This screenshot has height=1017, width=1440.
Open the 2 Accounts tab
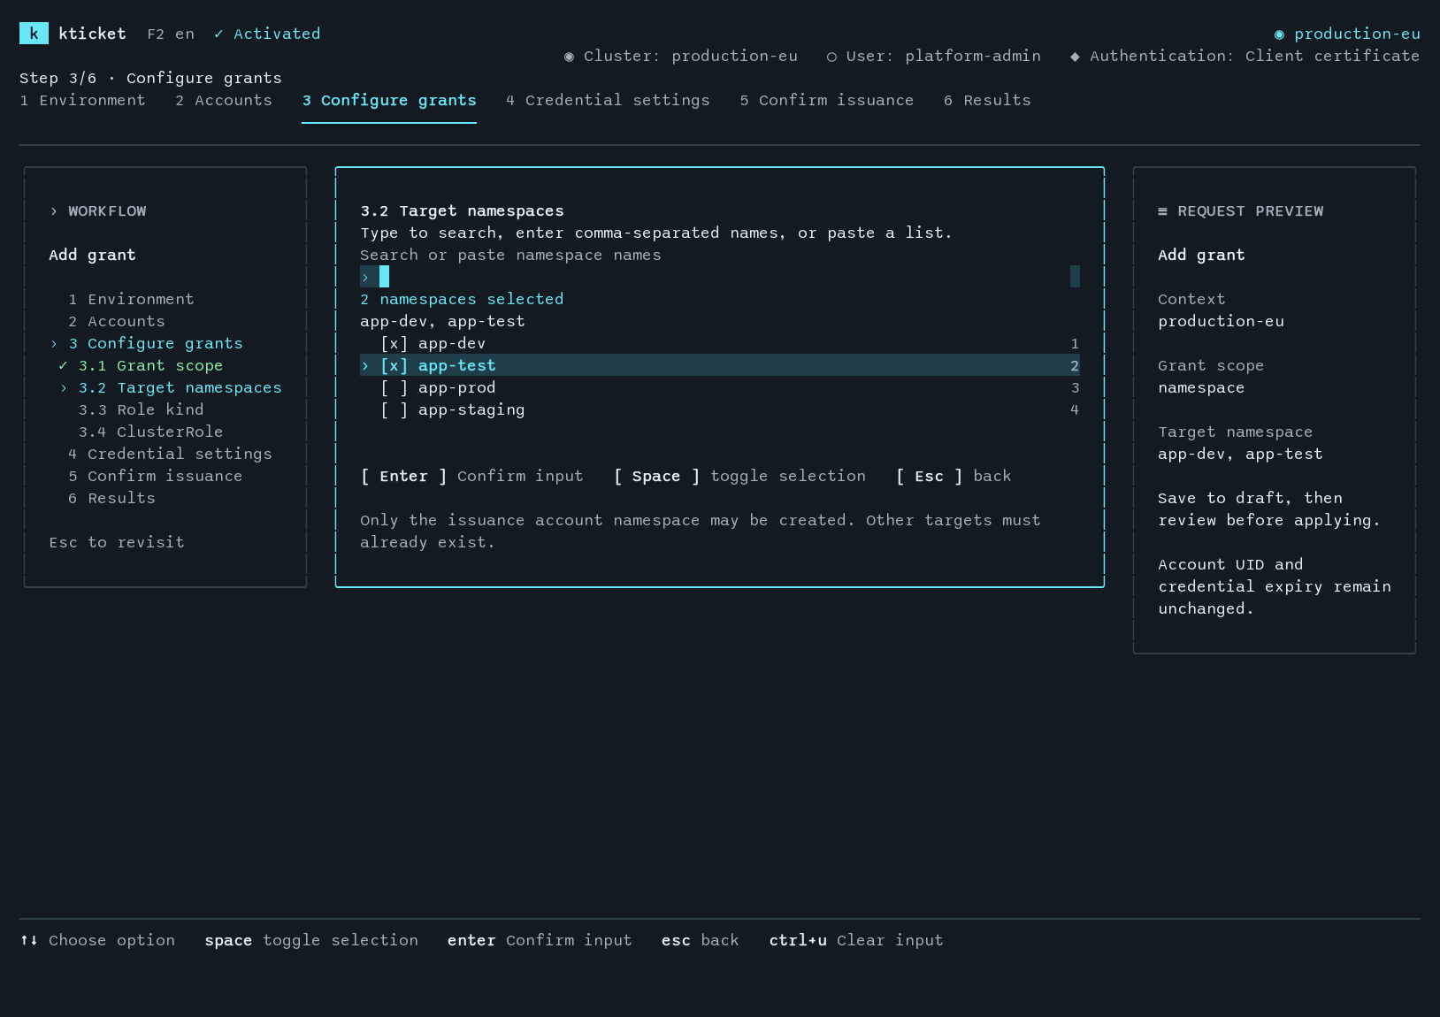click(x=224, y=100)
